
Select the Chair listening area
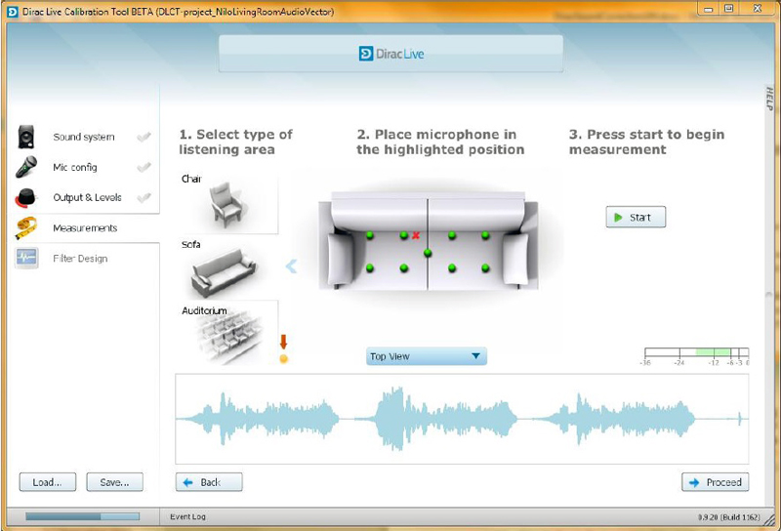pyautogui.click(x=227, y=203)
